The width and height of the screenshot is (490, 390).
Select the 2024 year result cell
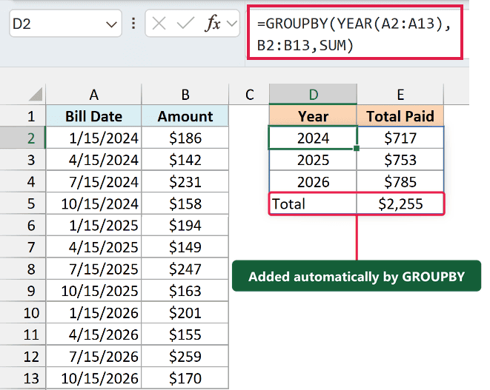[x=313, y=138]
